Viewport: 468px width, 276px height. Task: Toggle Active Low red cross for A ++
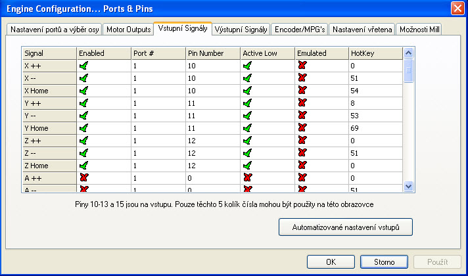(247, 178)
